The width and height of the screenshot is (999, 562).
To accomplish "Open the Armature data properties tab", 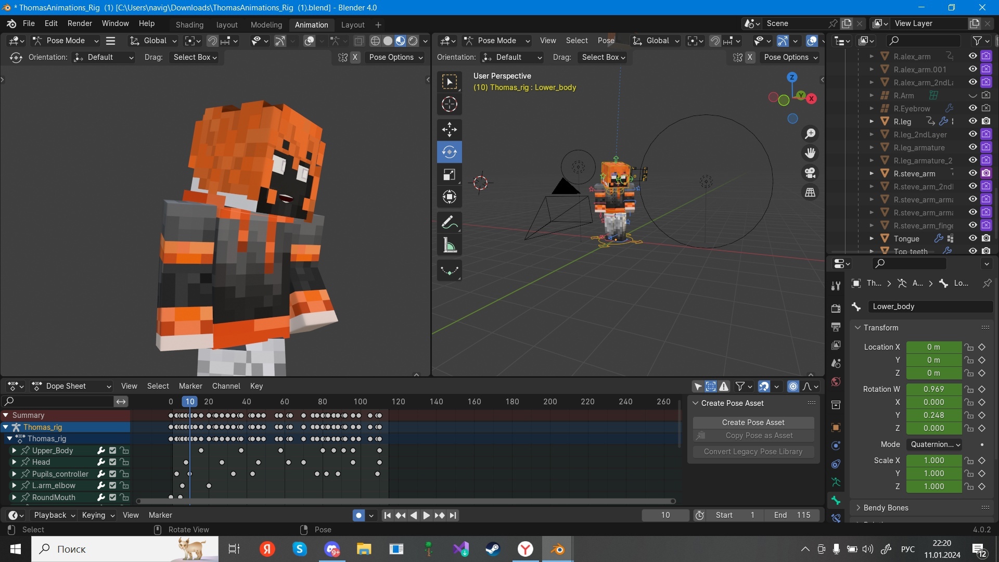I will [x=836, y=482].
